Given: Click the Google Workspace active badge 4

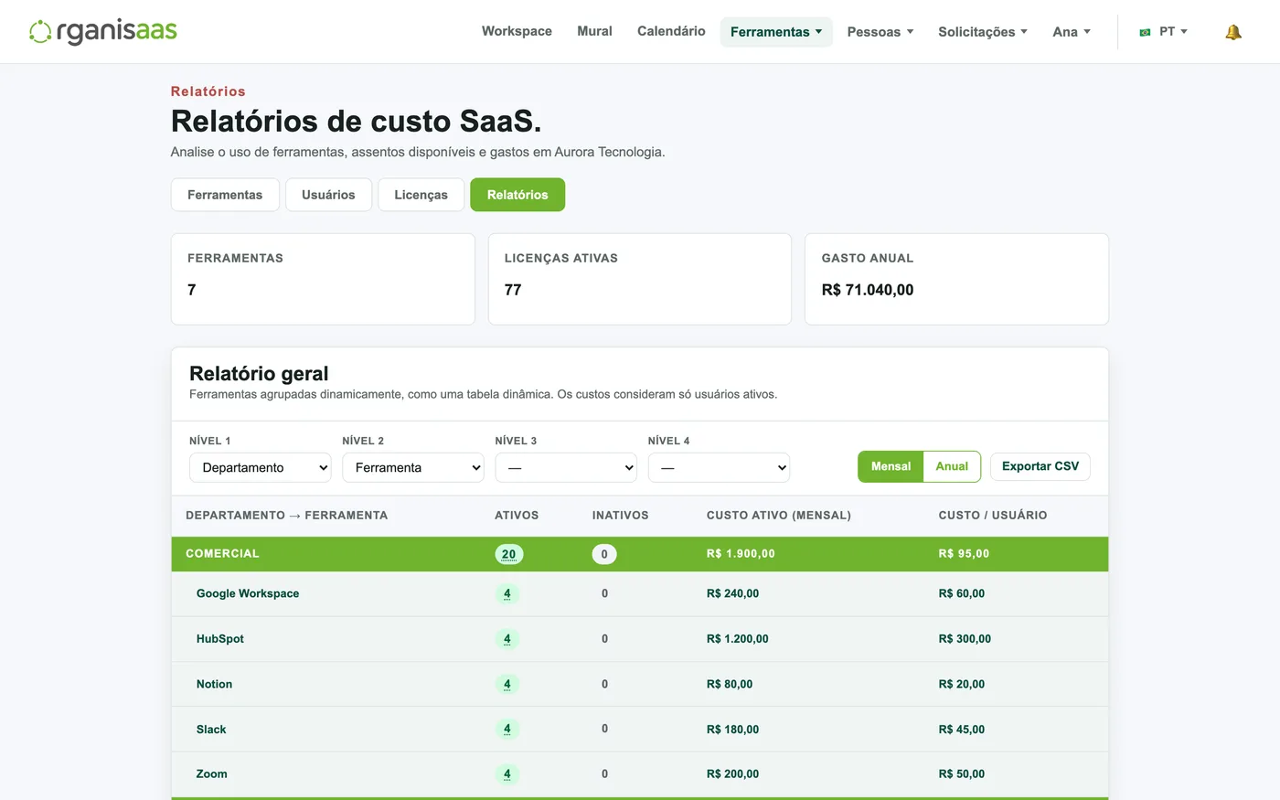Looking at the screenshot, I should coord(507,593).
